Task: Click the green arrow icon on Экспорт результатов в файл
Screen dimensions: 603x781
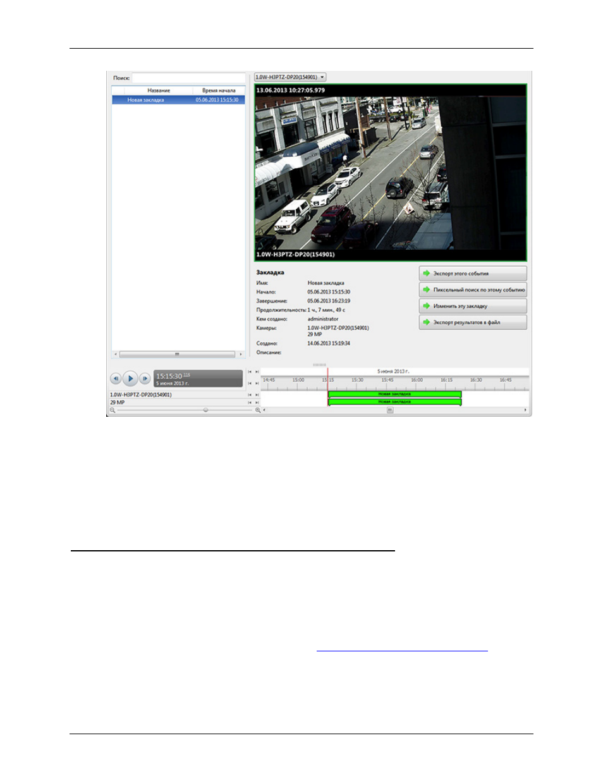Action: [x=427, y=323]
